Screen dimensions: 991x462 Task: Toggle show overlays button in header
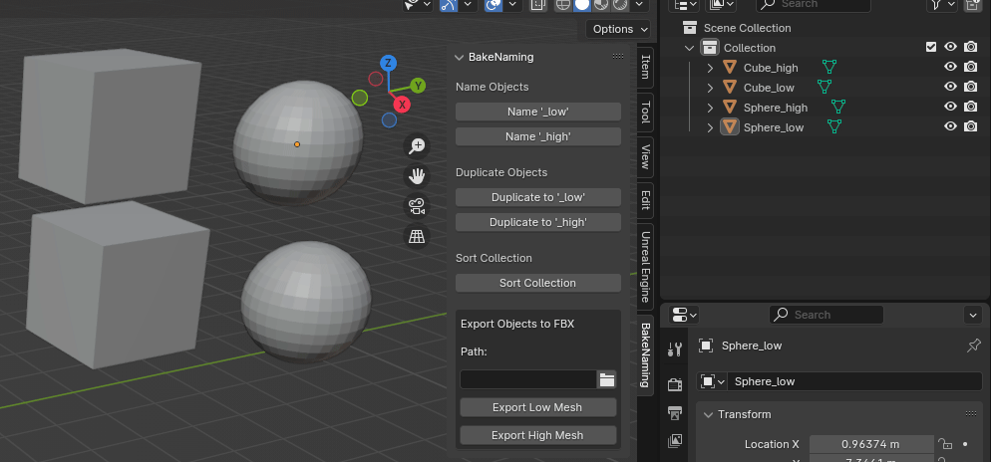(494, 5)
